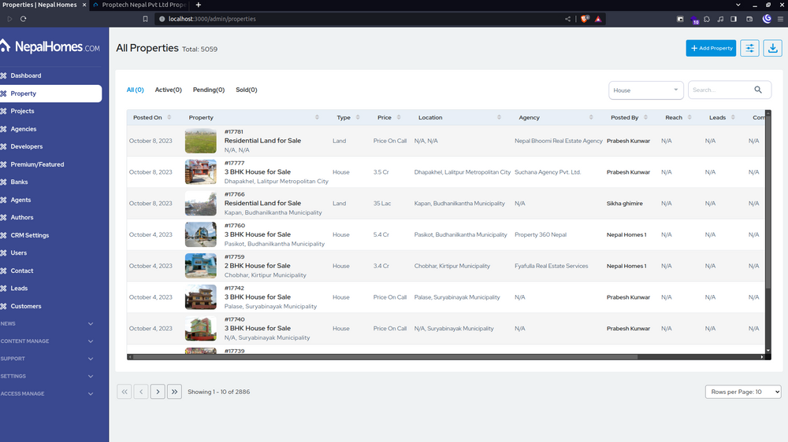Open the 3 BHK House listing #17777
The width and height of the screenshot is (788, 442).
(257, 171)
